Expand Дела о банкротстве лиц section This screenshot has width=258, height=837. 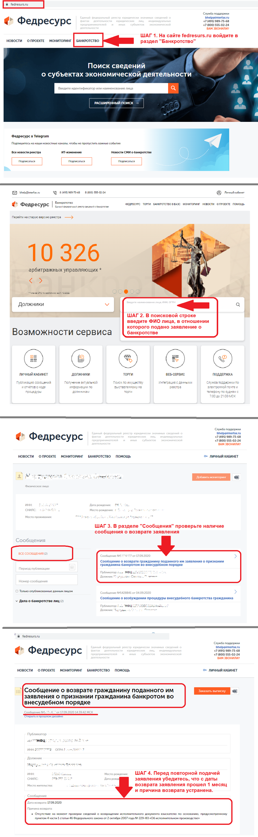click(39, 601)
